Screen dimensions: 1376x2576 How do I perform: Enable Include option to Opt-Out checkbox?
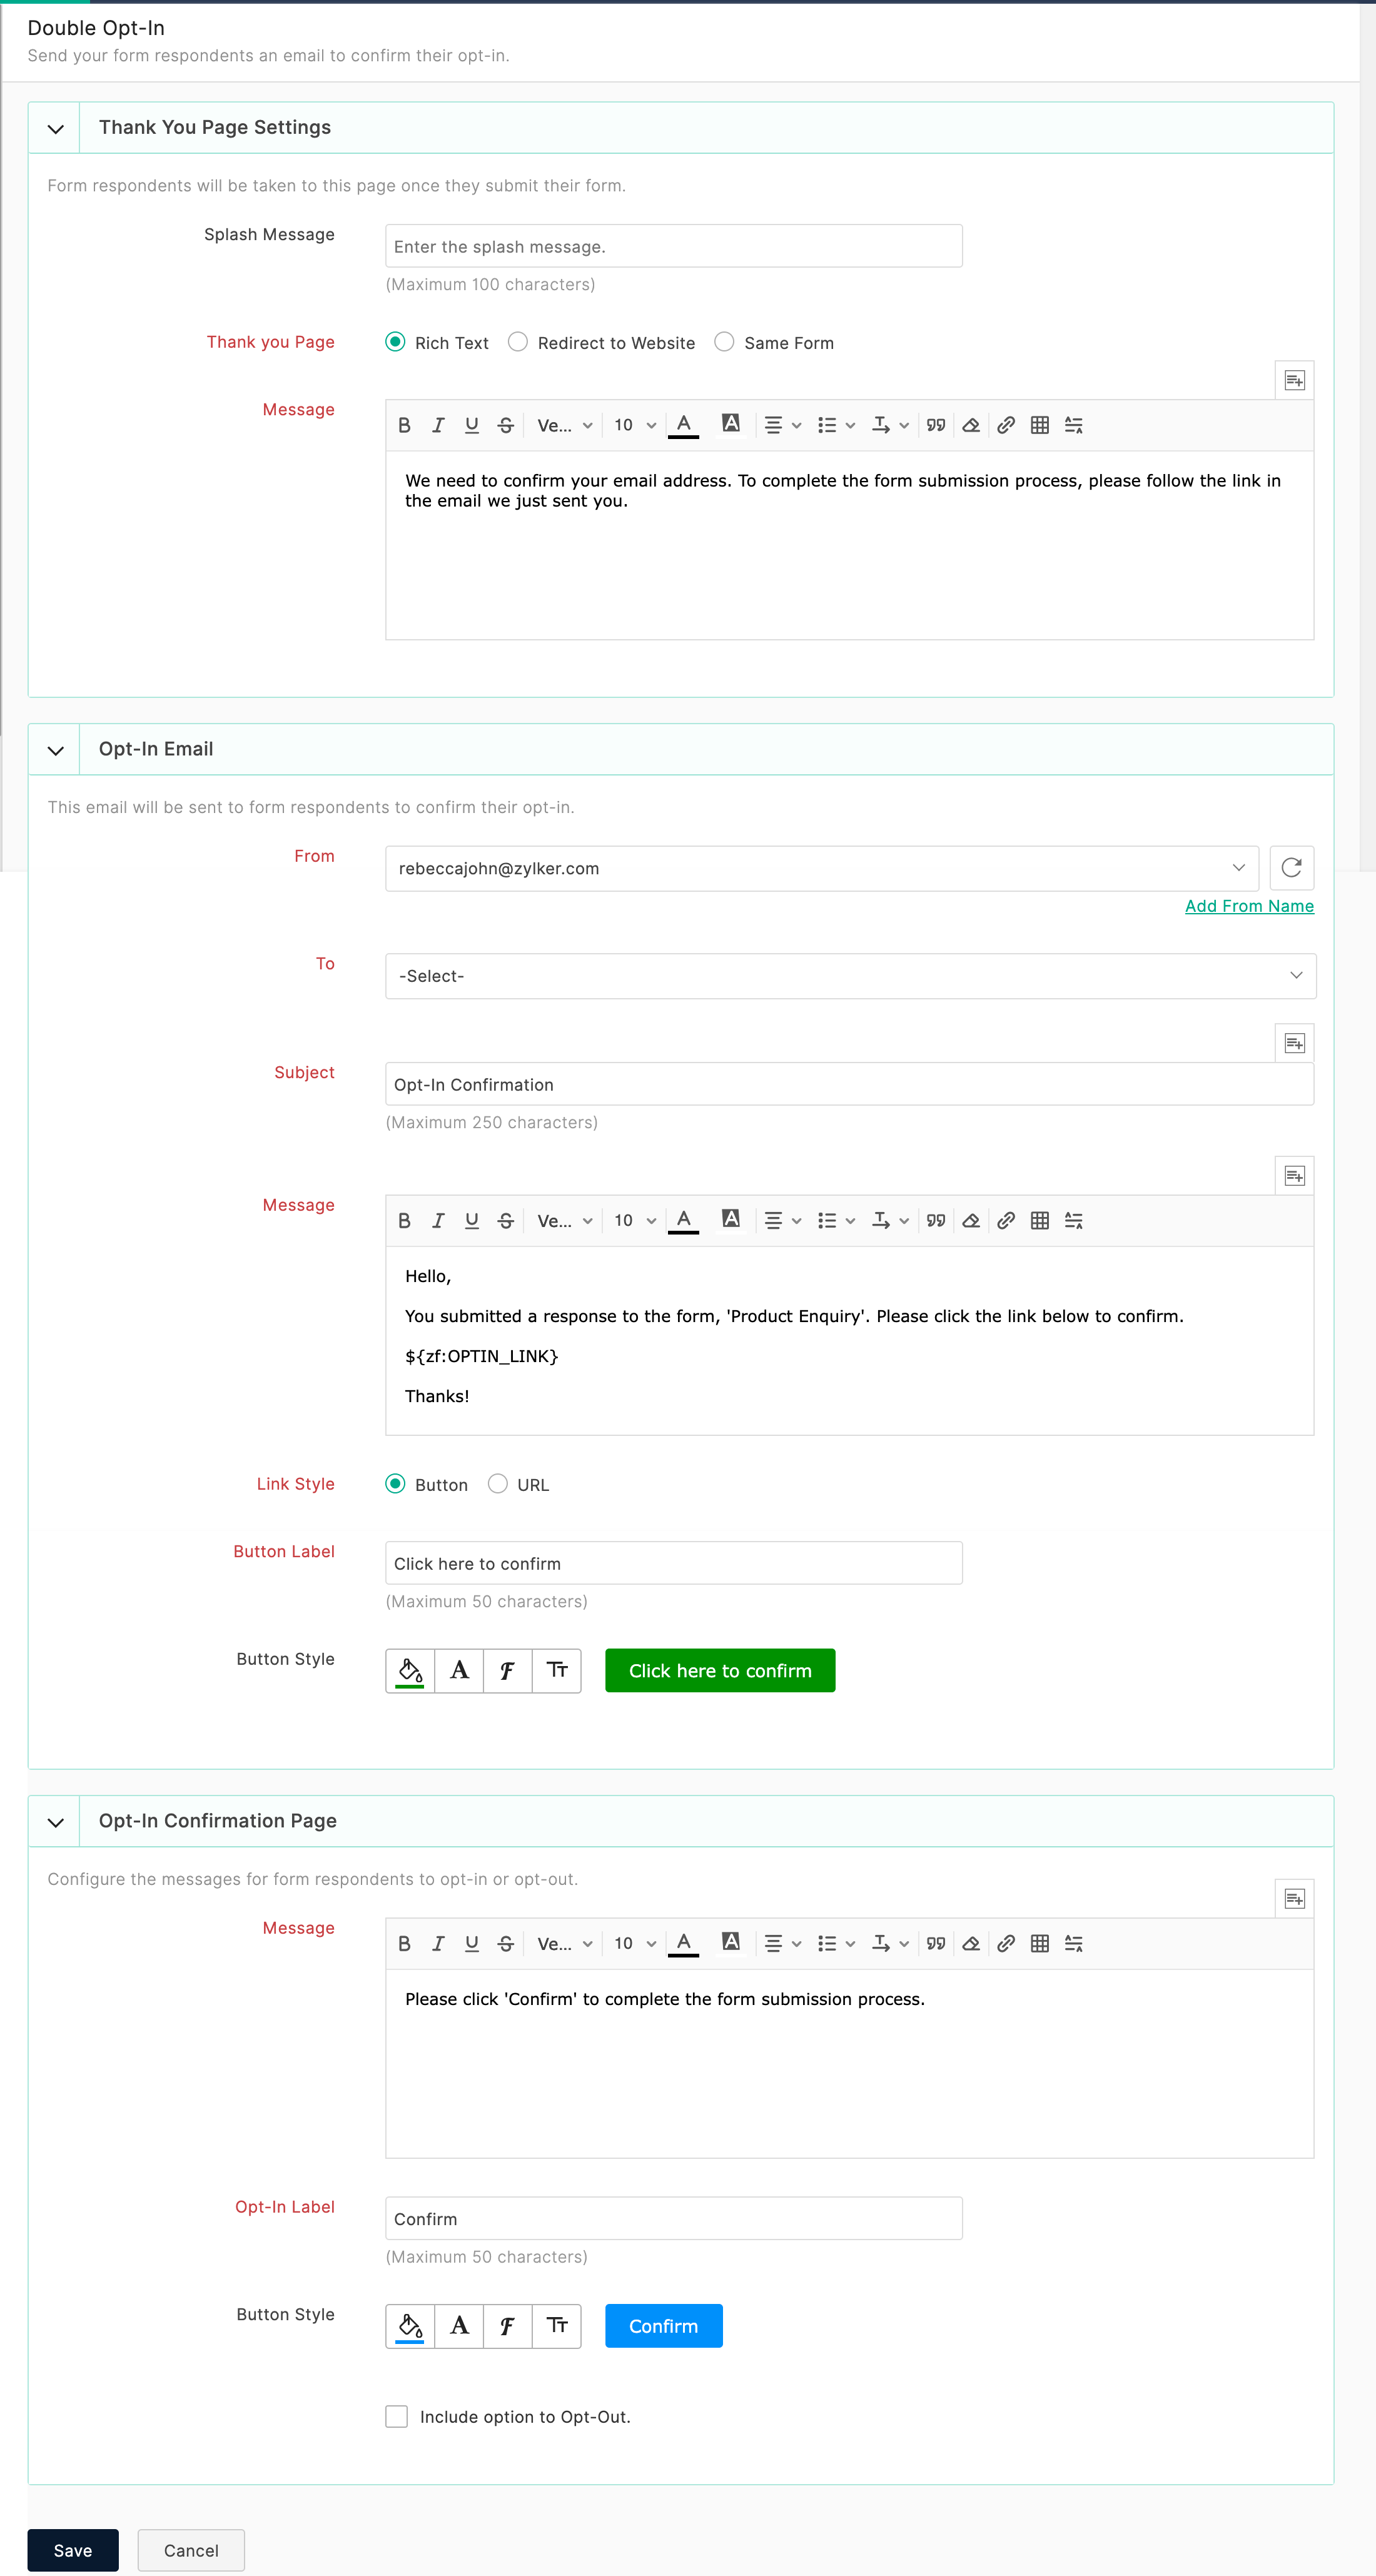coord(397,2416)
